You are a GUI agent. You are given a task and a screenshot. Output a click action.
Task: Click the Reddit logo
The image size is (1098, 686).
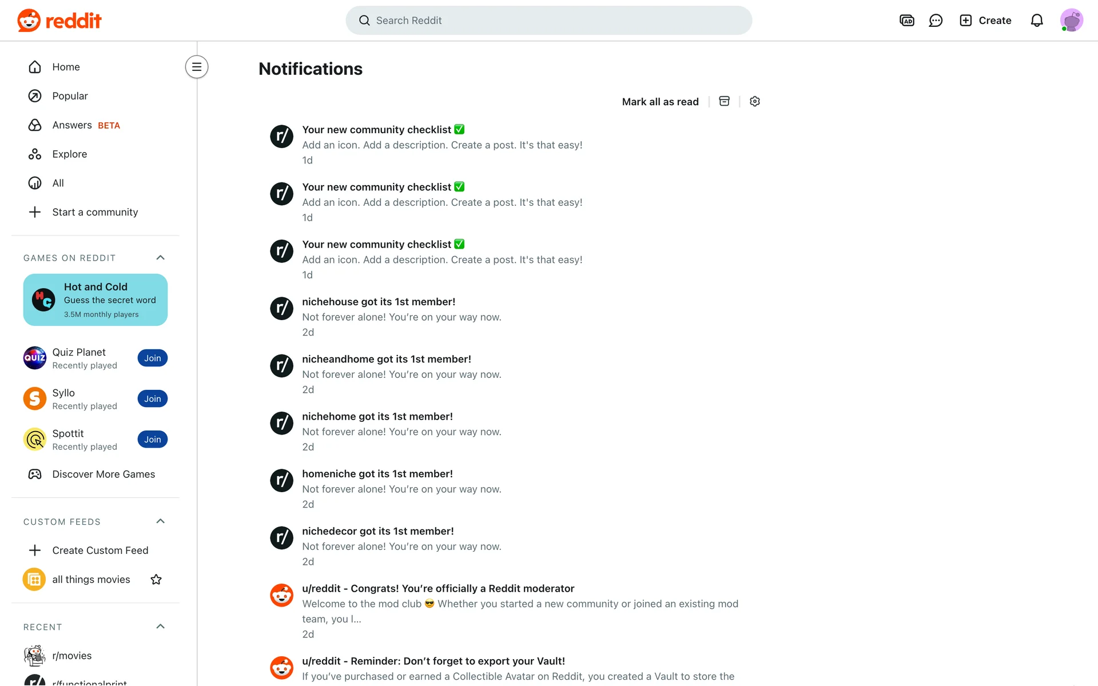pyautogui.click(x=59, y=21)
